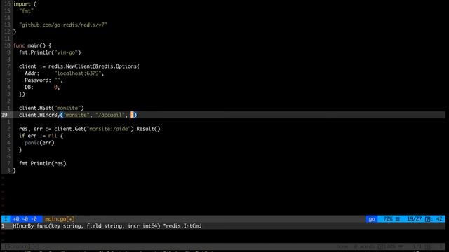Viewport: 449px width, 252px height.
Task: Click the redis.NewClient(&redis.Options{ call
Action: pyautogui.click(x=94, y=66)
